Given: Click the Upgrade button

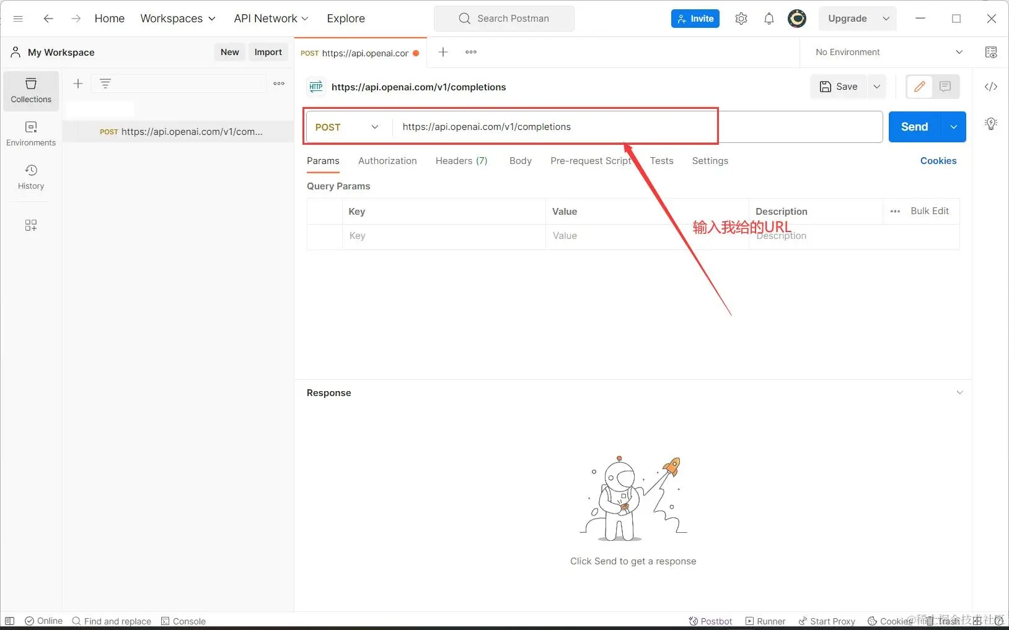Looking at the screenshot, I should tap(848, 19).
